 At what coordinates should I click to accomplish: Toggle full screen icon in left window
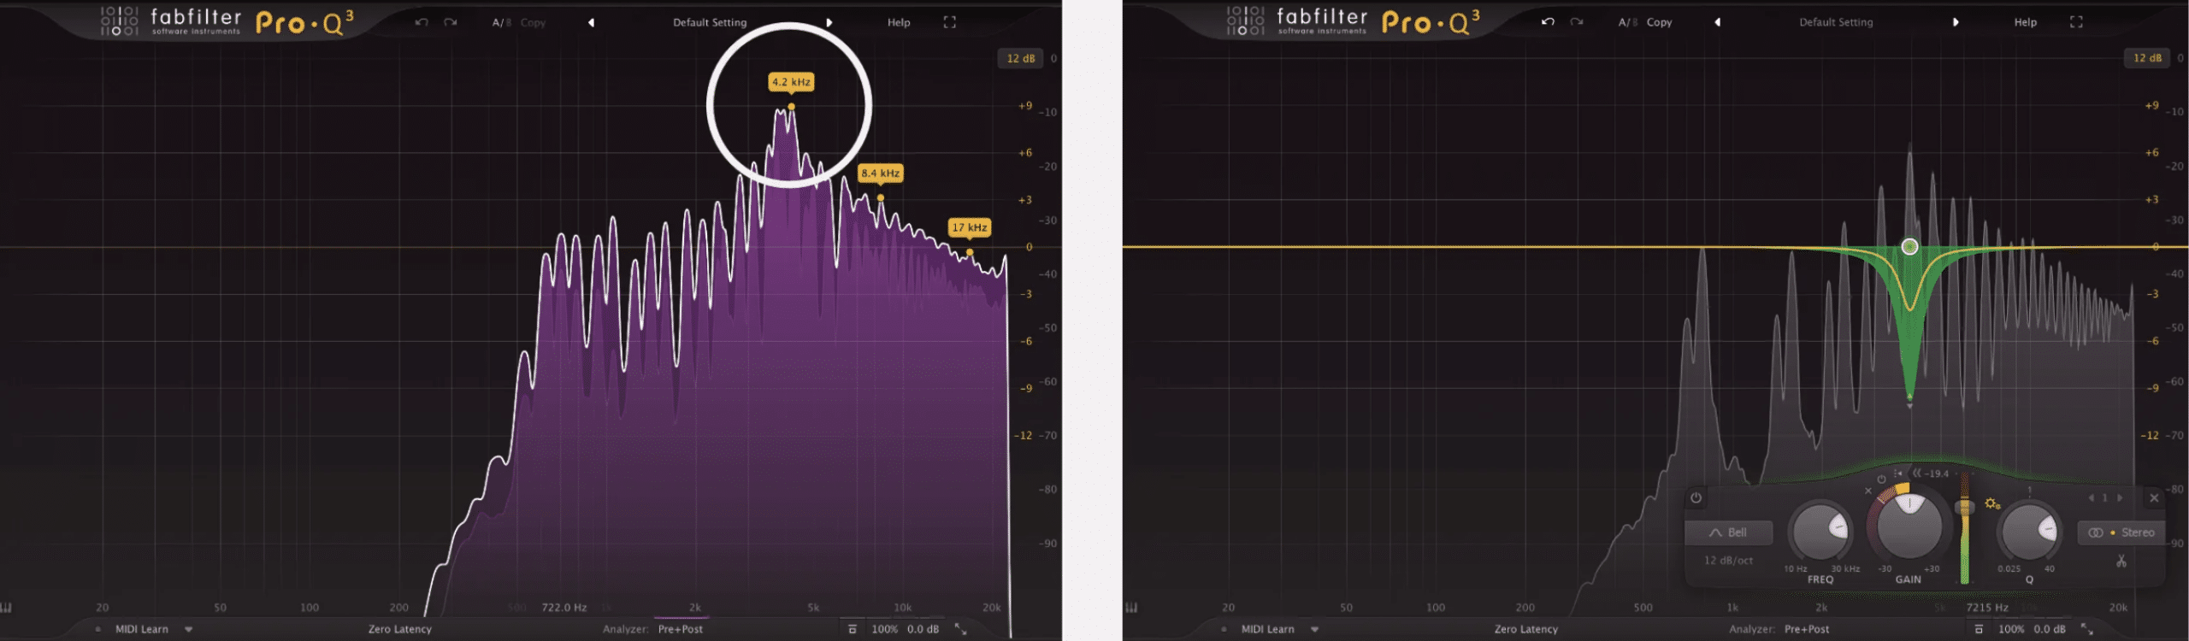[x=950, y=23]
